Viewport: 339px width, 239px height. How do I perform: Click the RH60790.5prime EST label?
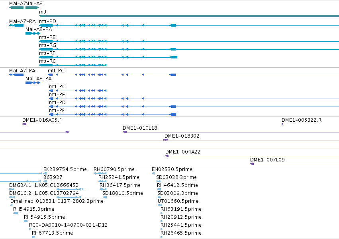pos(114,170)
